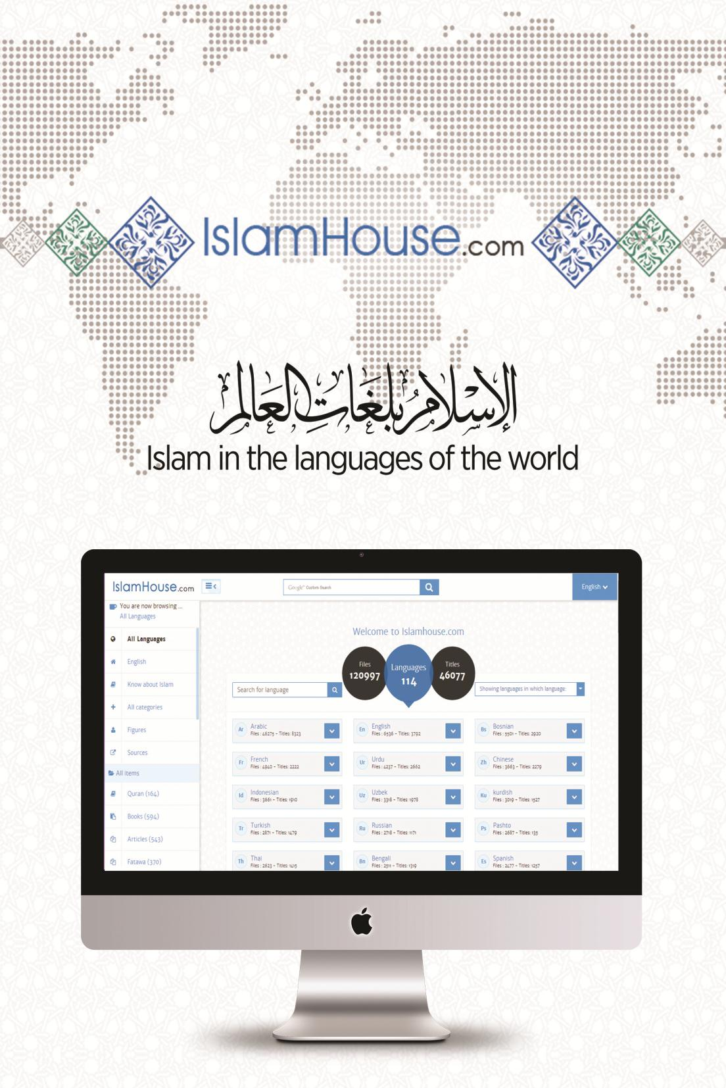726x1088 pixels.
Task: Click the plus icon beside All categories
Action: (x=113, y=707)
